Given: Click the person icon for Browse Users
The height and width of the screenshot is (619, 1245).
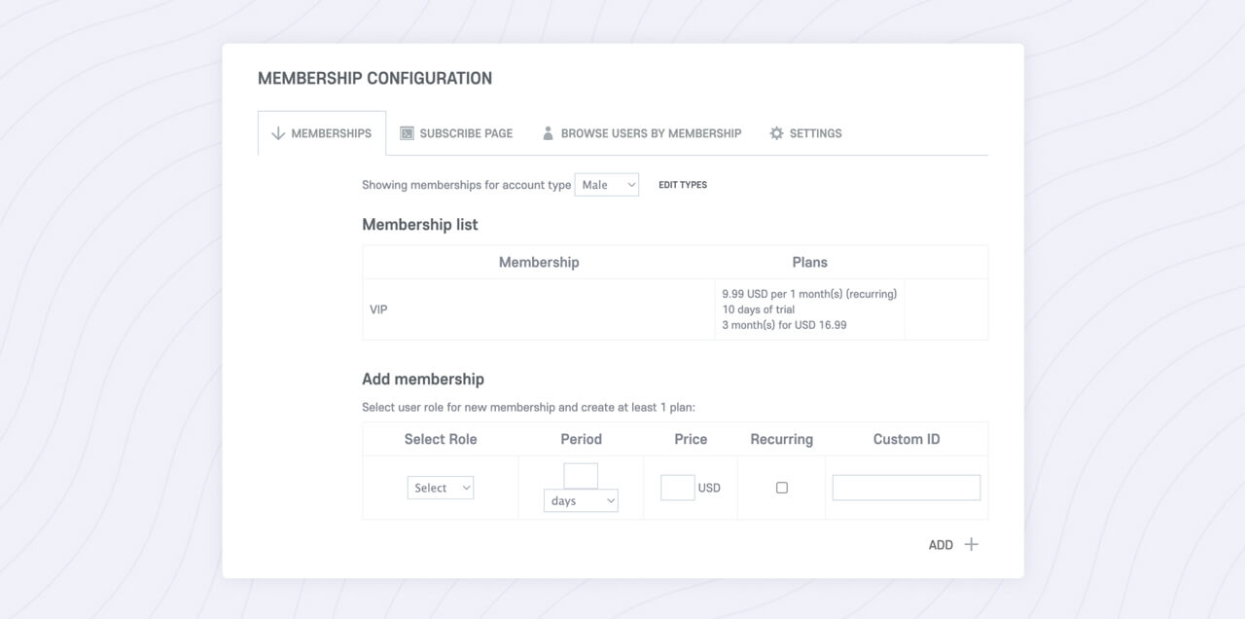Looking at the screenshot, I should [548, 133].
